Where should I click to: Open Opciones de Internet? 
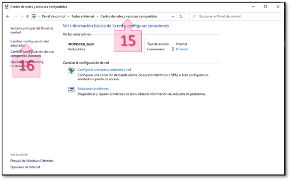click(x=25, y=167)
